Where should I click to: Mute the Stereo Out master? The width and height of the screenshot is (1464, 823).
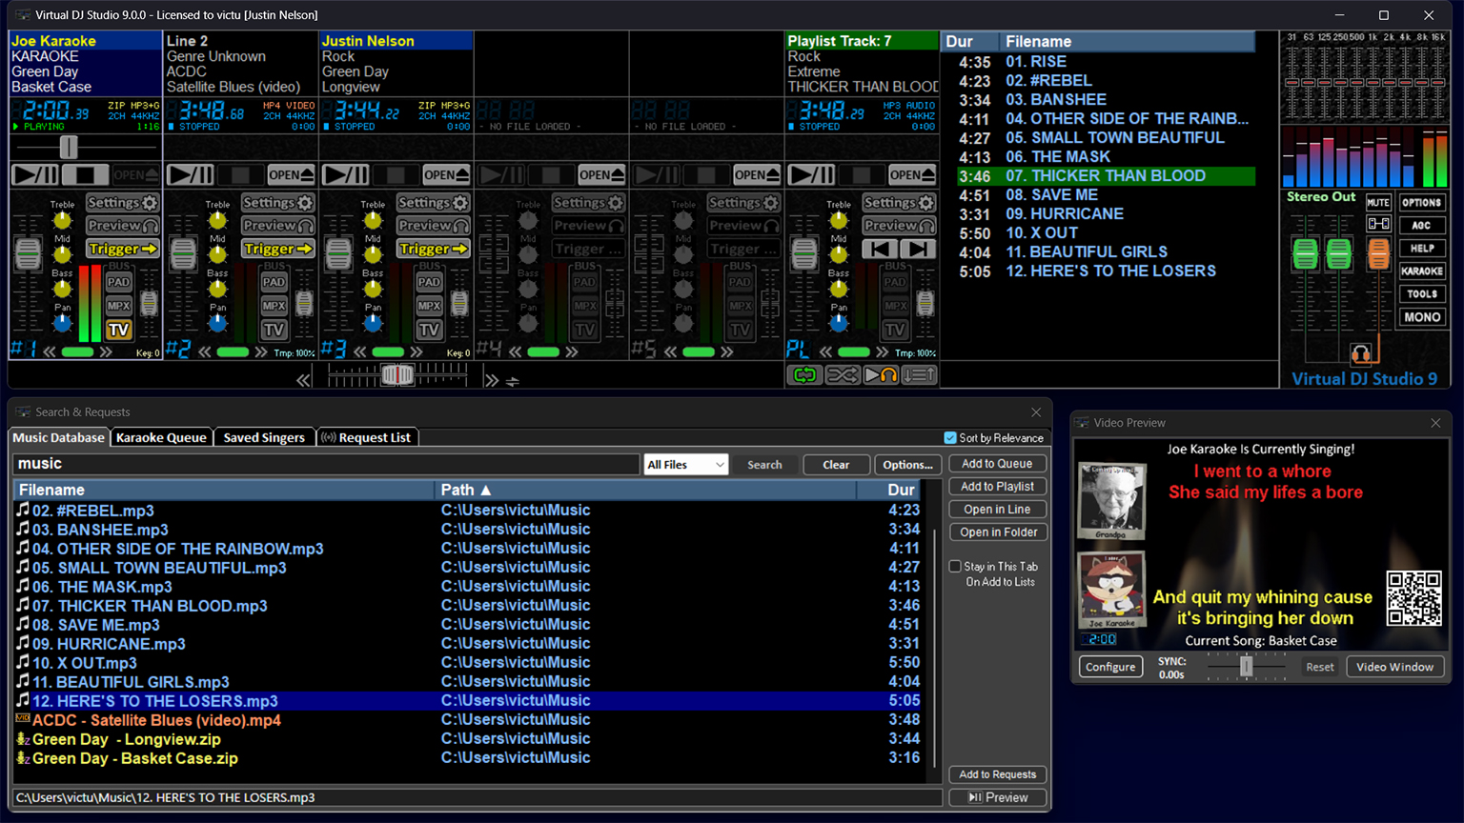pos(1378,203)
